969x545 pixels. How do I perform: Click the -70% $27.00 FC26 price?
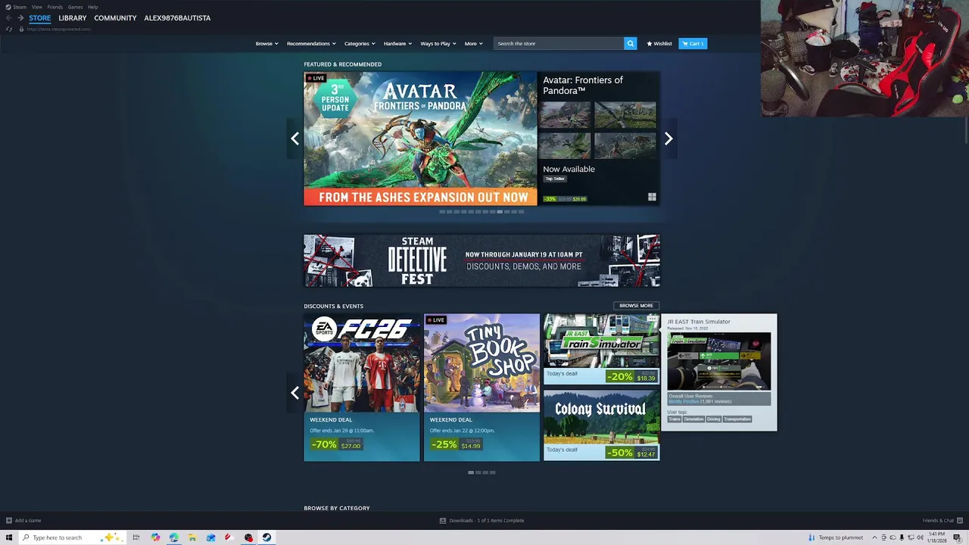pyautogui.click(x=336, y=444)
